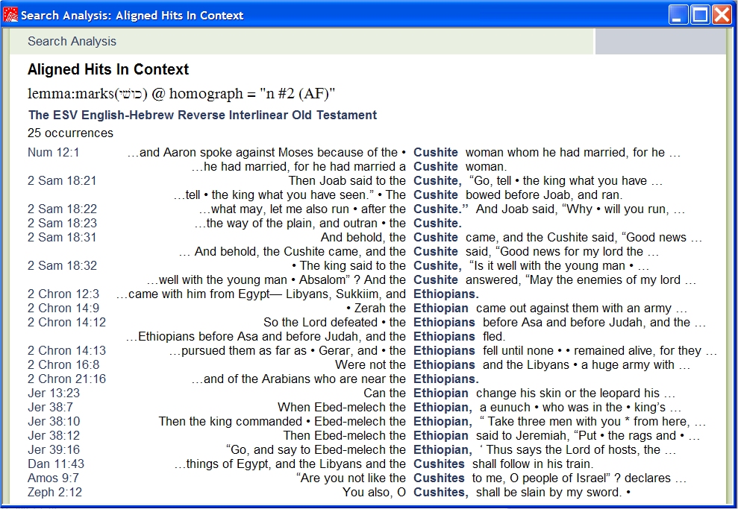Select the Search Analysis tab

72,42
